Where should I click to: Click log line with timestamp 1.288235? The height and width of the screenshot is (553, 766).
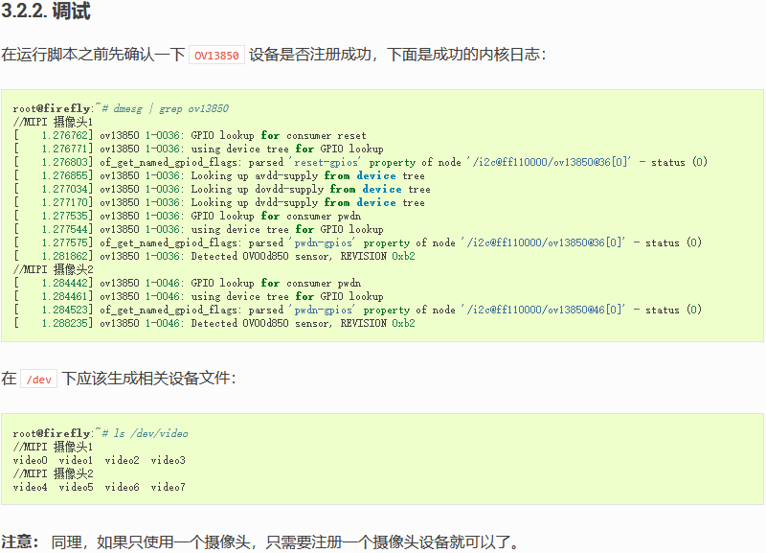pos(214,323)
